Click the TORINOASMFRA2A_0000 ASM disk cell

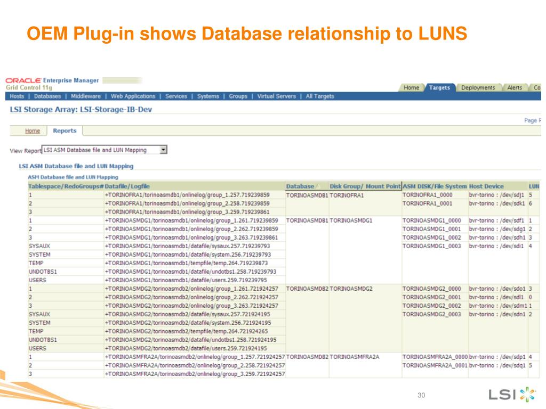(435, 357)
